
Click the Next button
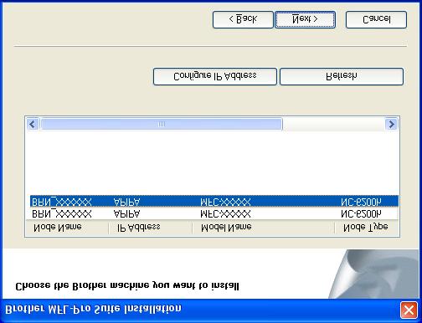point(305,19)
